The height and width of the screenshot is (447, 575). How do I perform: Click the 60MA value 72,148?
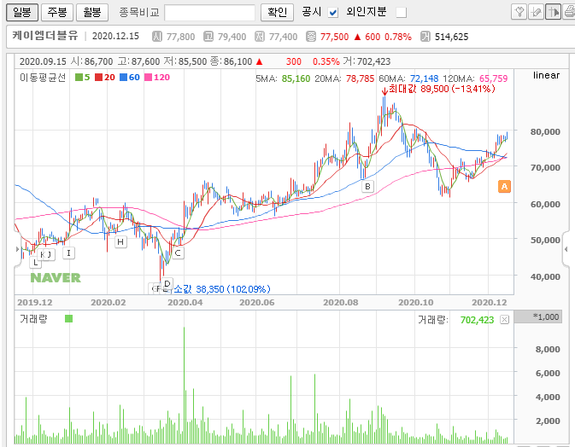click(424, 78)
